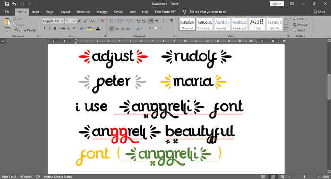Zoom in using the plus icon
The image size is (331, 179).
[318, 177]
